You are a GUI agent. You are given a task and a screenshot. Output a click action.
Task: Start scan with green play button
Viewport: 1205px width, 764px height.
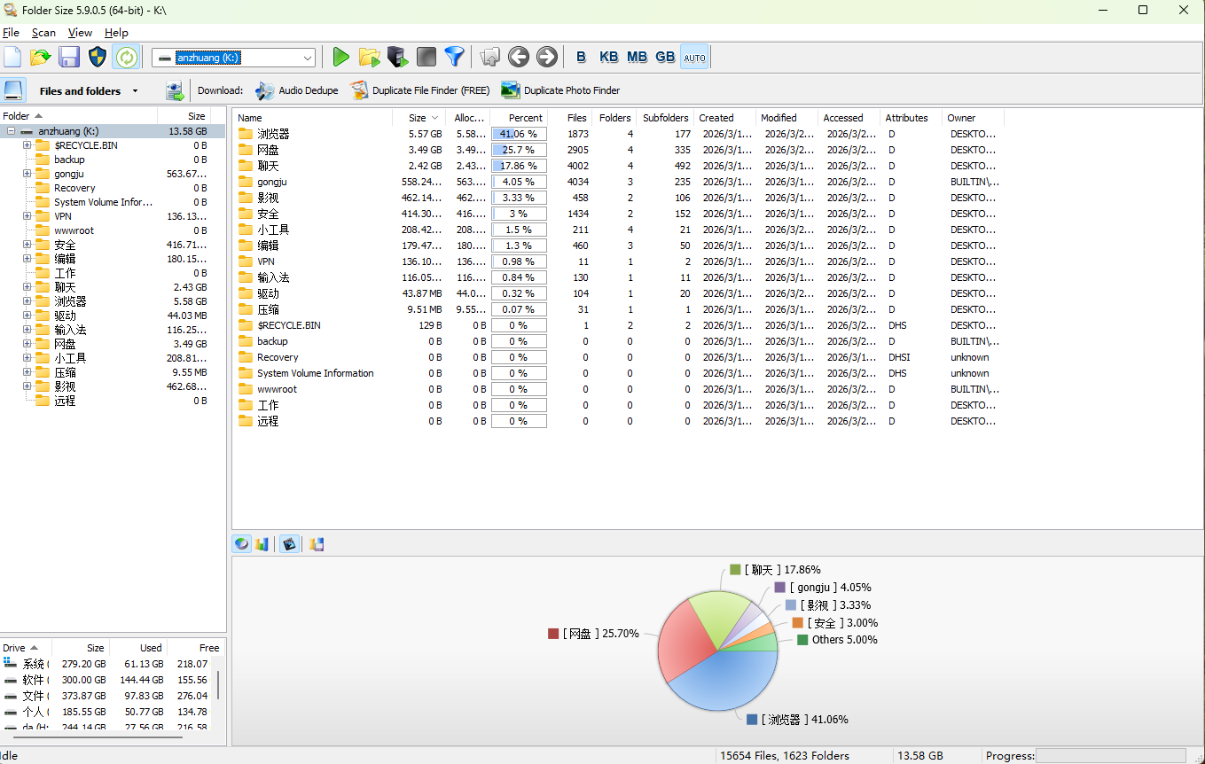(x=340, y=58)
